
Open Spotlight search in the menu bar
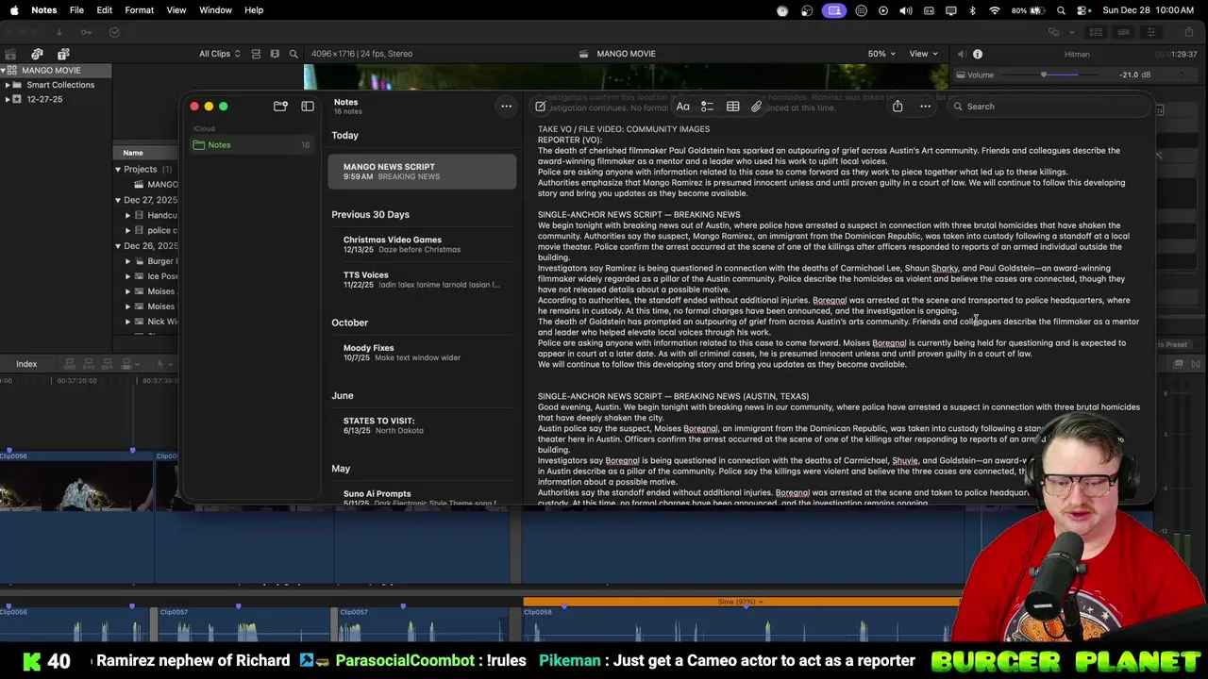tap(1062, 10)
